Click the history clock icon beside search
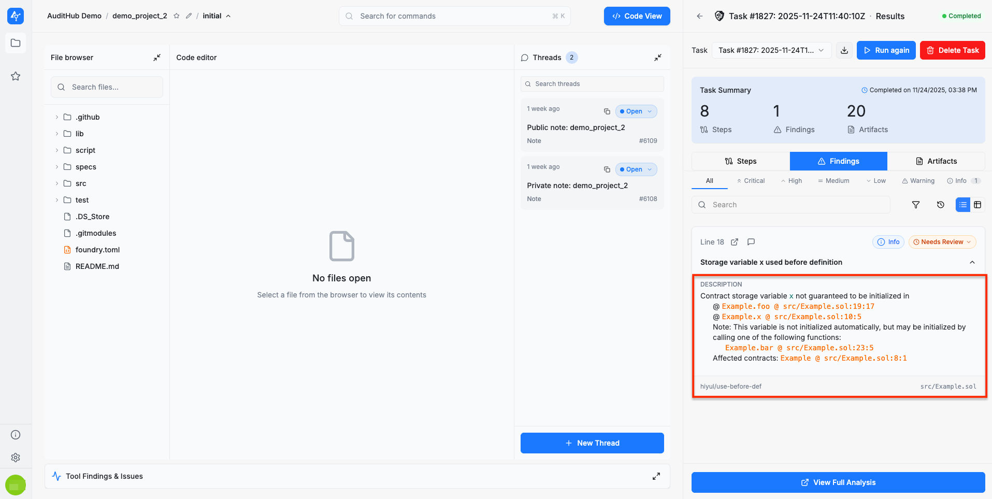The image size is (992, 499). pyautogui.click(x=941, y=205)
